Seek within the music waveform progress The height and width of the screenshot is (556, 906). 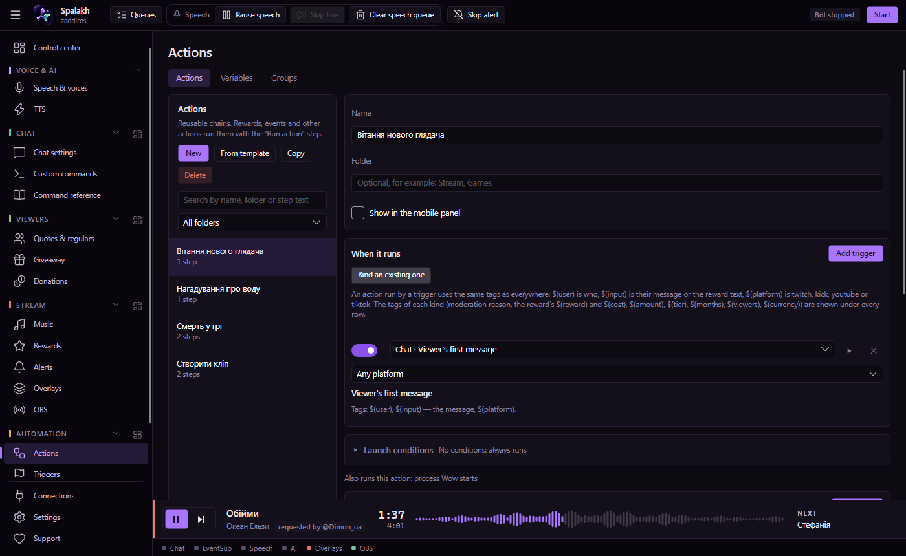pyautogui.click(x=599, y=519)
